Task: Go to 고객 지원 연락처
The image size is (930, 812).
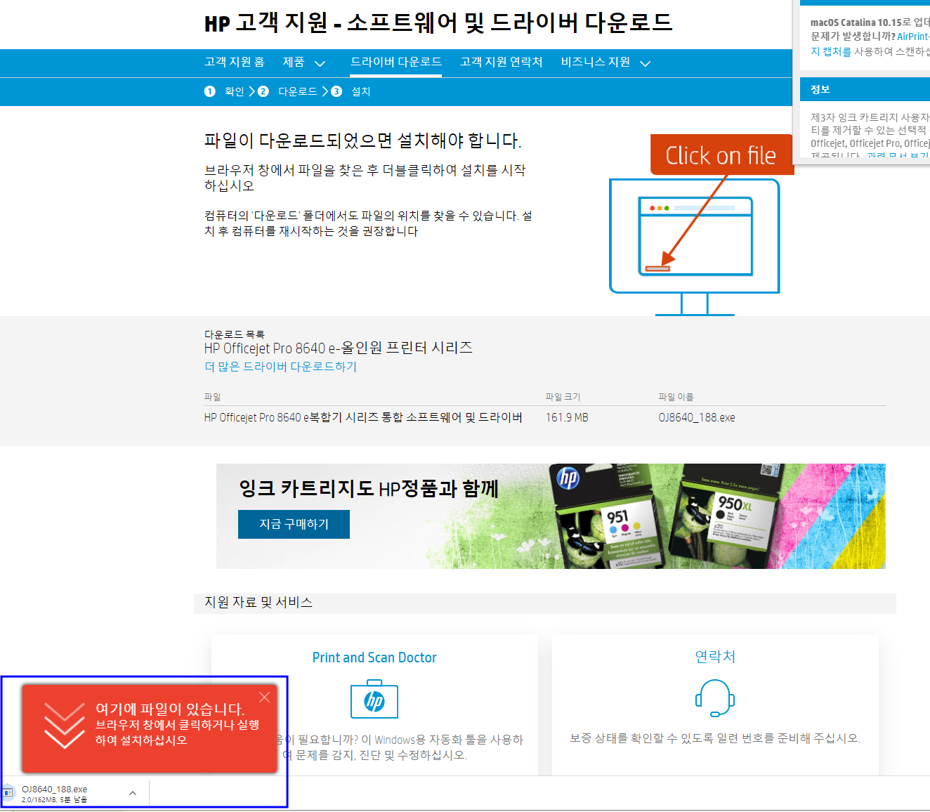Action: tap(502, 62)
